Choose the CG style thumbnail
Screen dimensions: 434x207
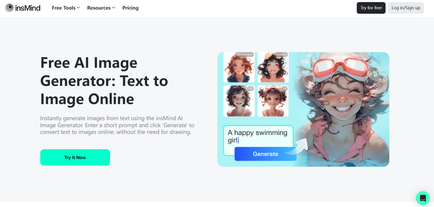click(239, 101)
